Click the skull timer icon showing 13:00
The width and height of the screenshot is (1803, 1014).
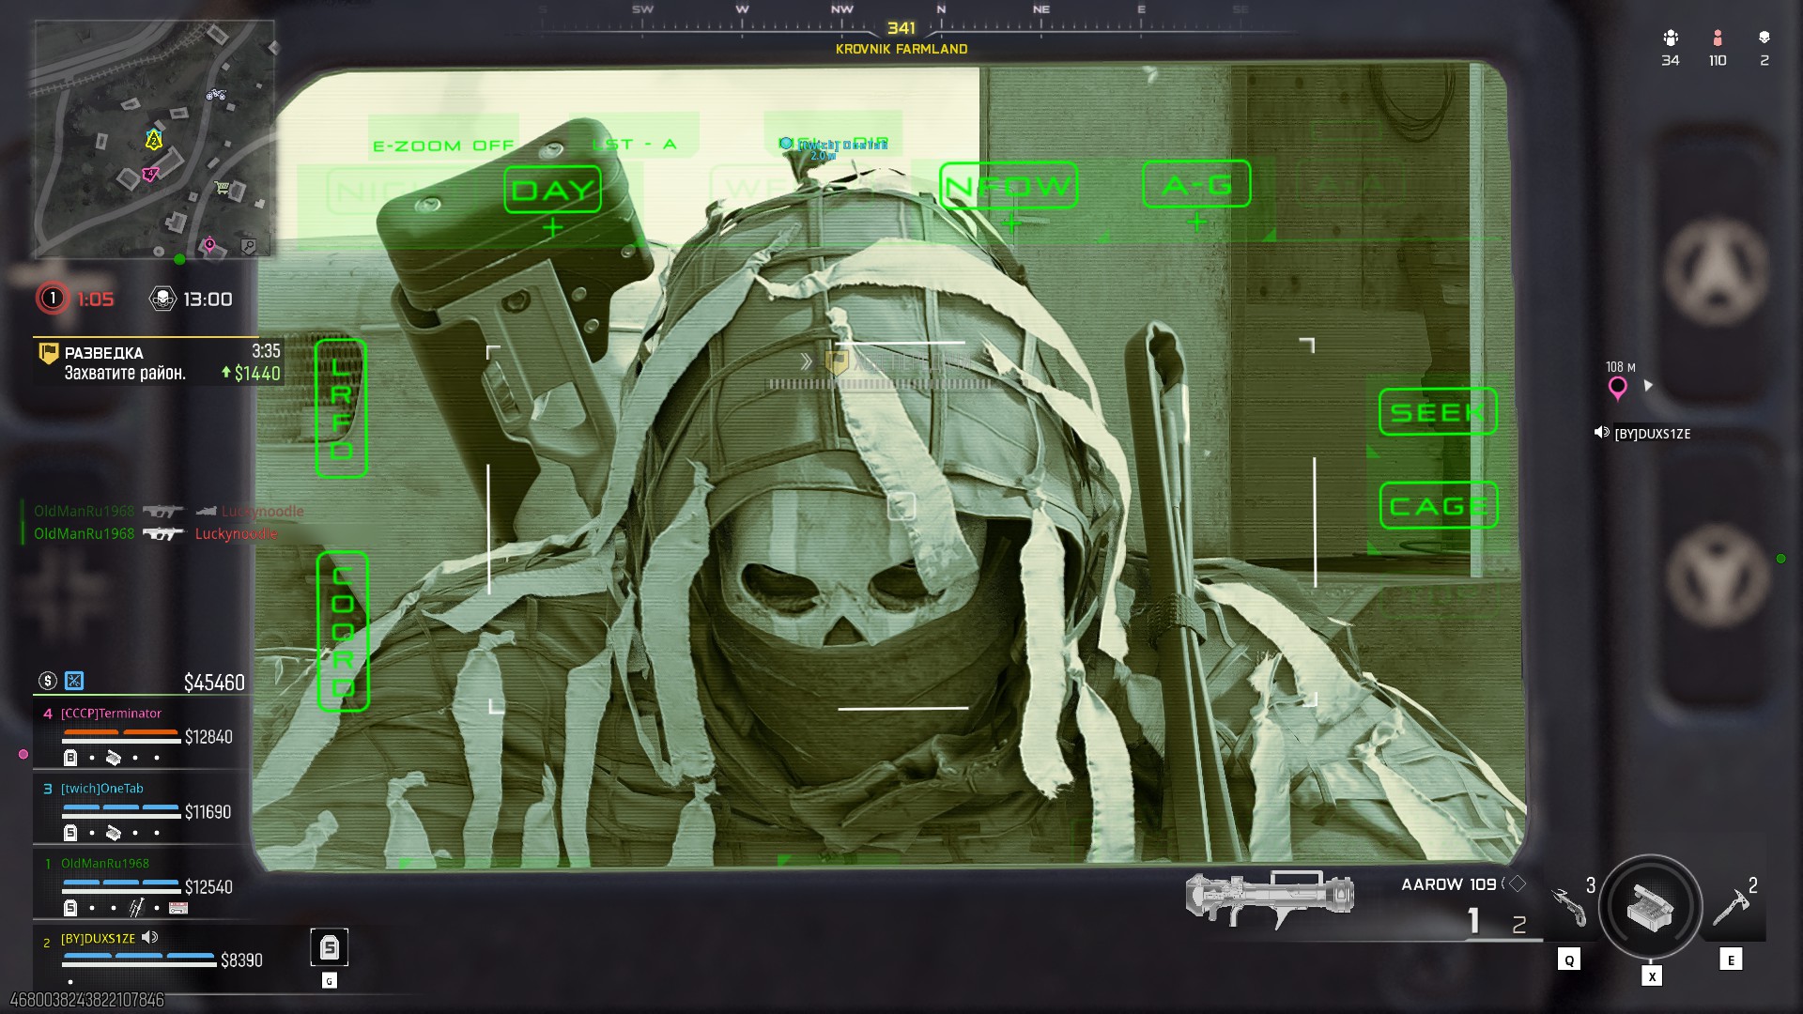163,300
